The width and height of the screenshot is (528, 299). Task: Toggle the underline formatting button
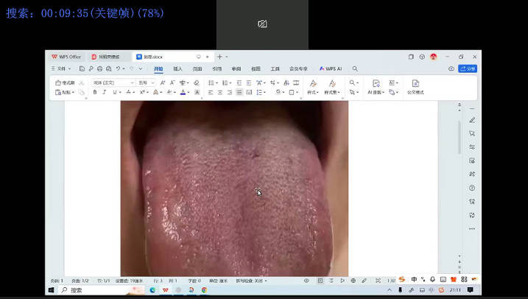click(113, 93)
